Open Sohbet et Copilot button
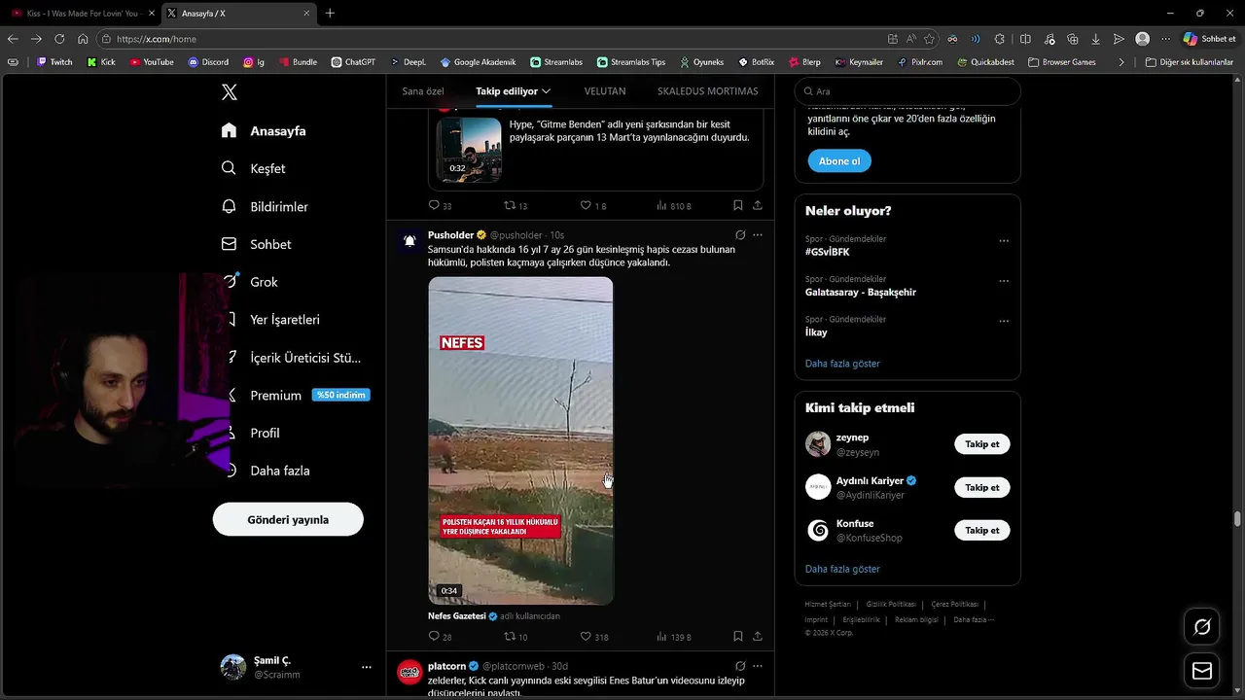Screen dimensions: 1245x700 click(1209, 39)
